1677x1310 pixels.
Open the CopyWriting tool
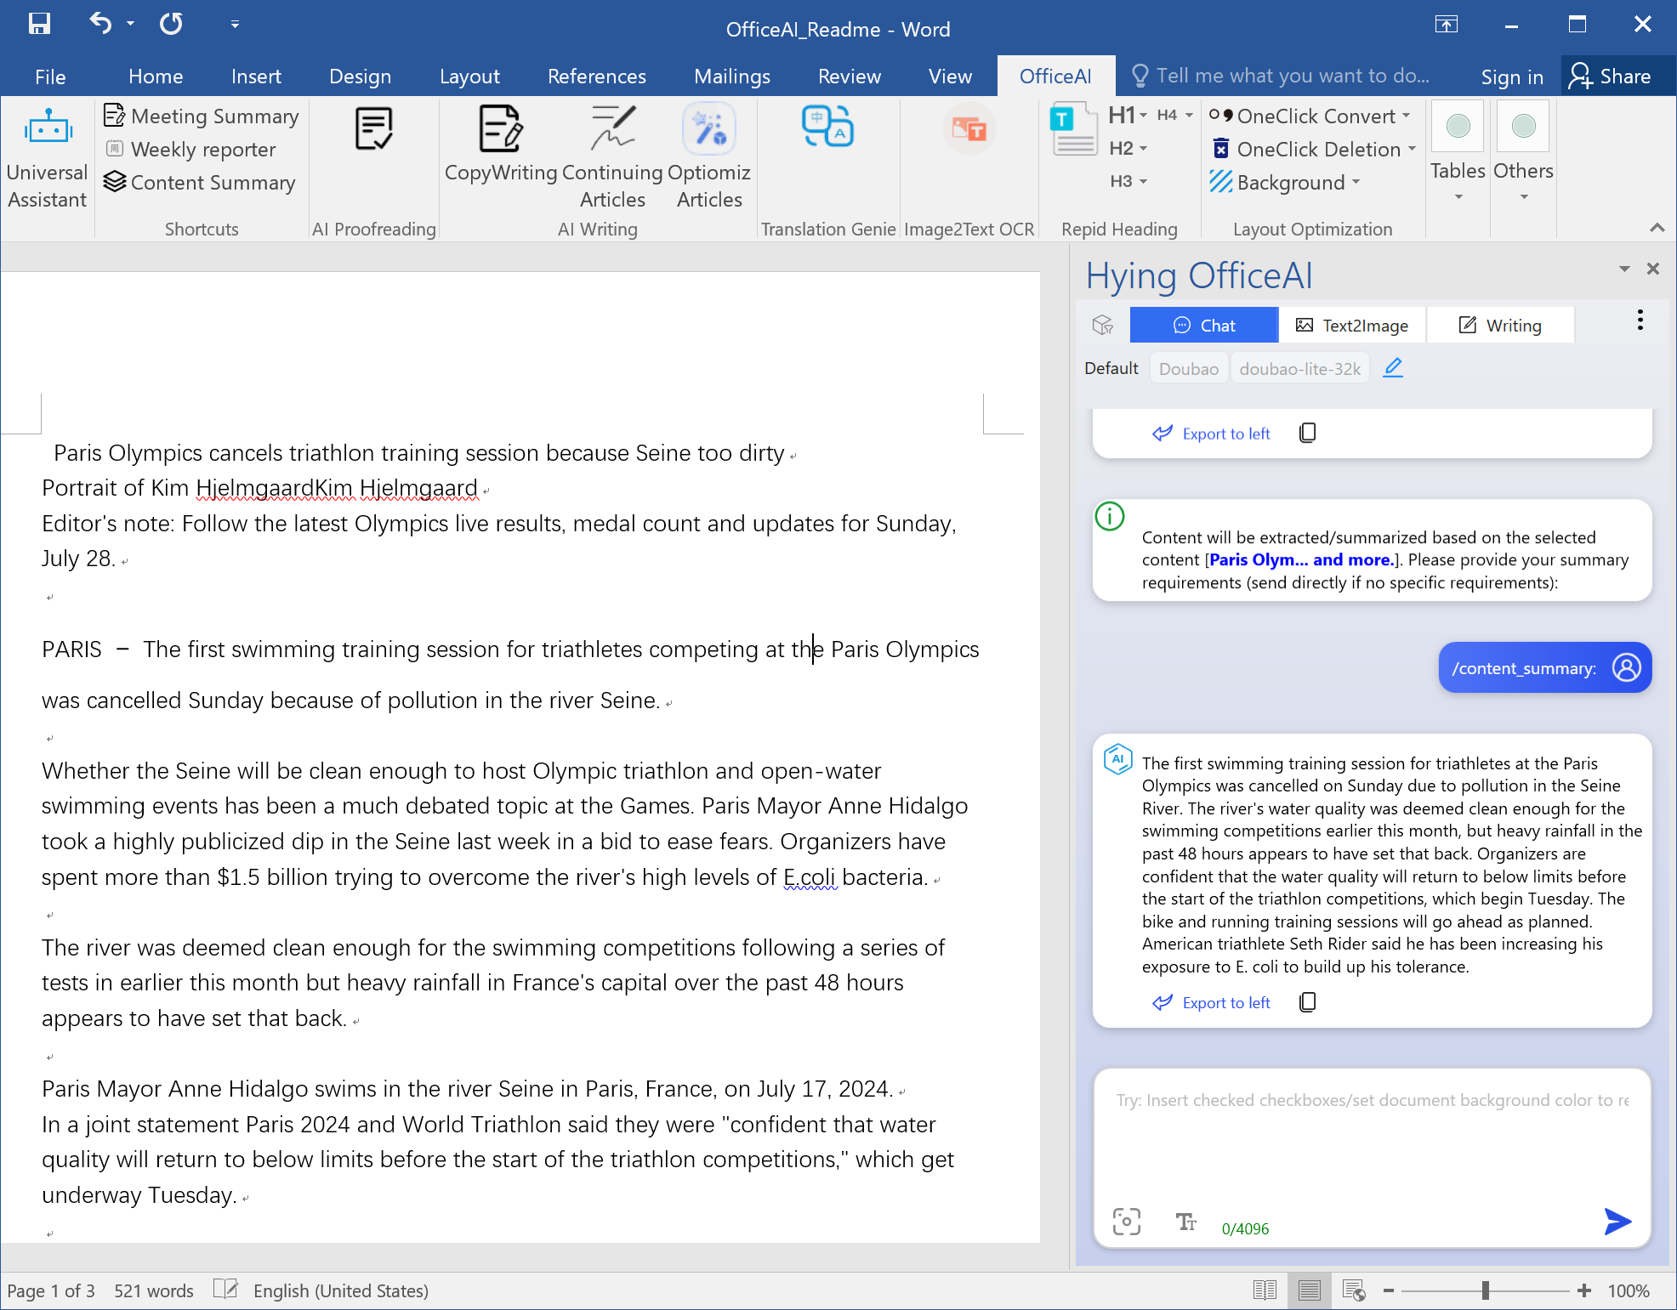point(501,143)
